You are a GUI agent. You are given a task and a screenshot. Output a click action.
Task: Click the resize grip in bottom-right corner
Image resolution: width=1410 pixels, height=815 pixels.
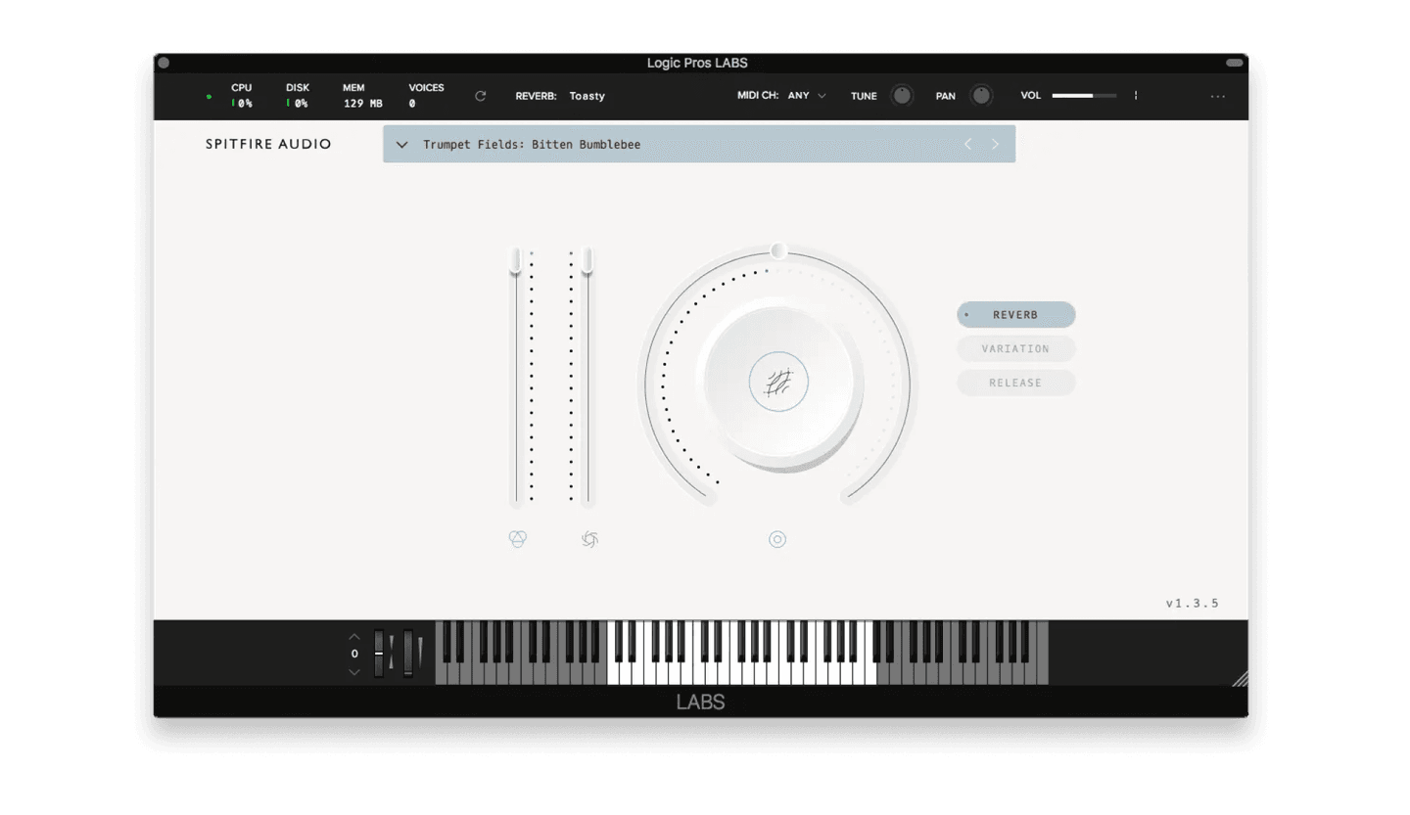pos(1240,678)
